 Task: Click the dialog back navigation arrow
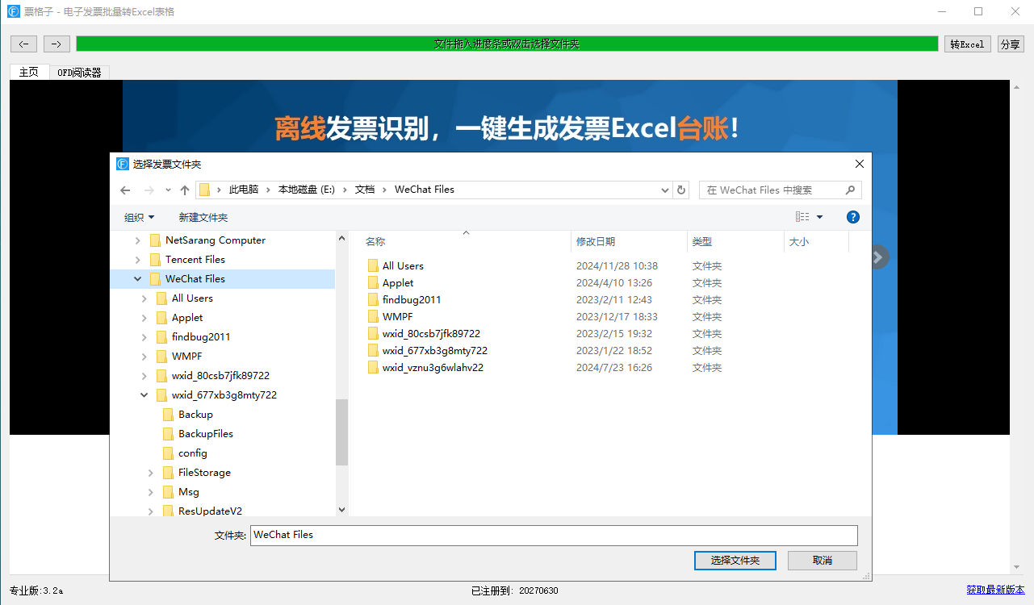pyautogui.click(x=125, y=190)
